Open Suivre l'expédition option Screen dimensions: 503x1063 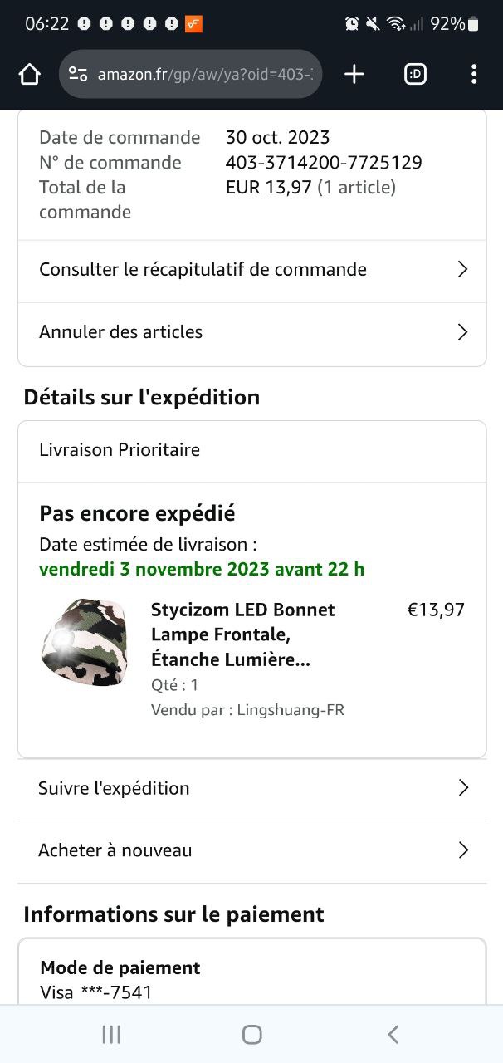[x=115, y=788]
